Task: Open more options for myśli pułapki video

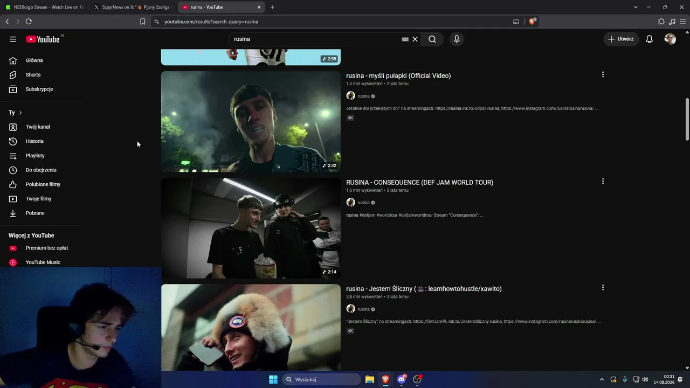Action: tap(603, 75)
